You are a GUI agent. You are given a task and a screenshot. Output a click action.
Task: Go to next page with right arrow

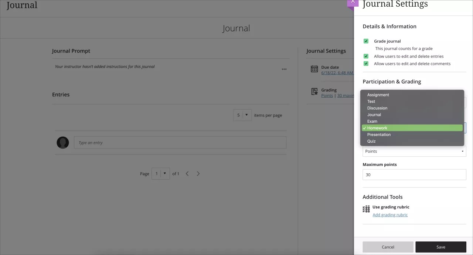tap(198, 173)
